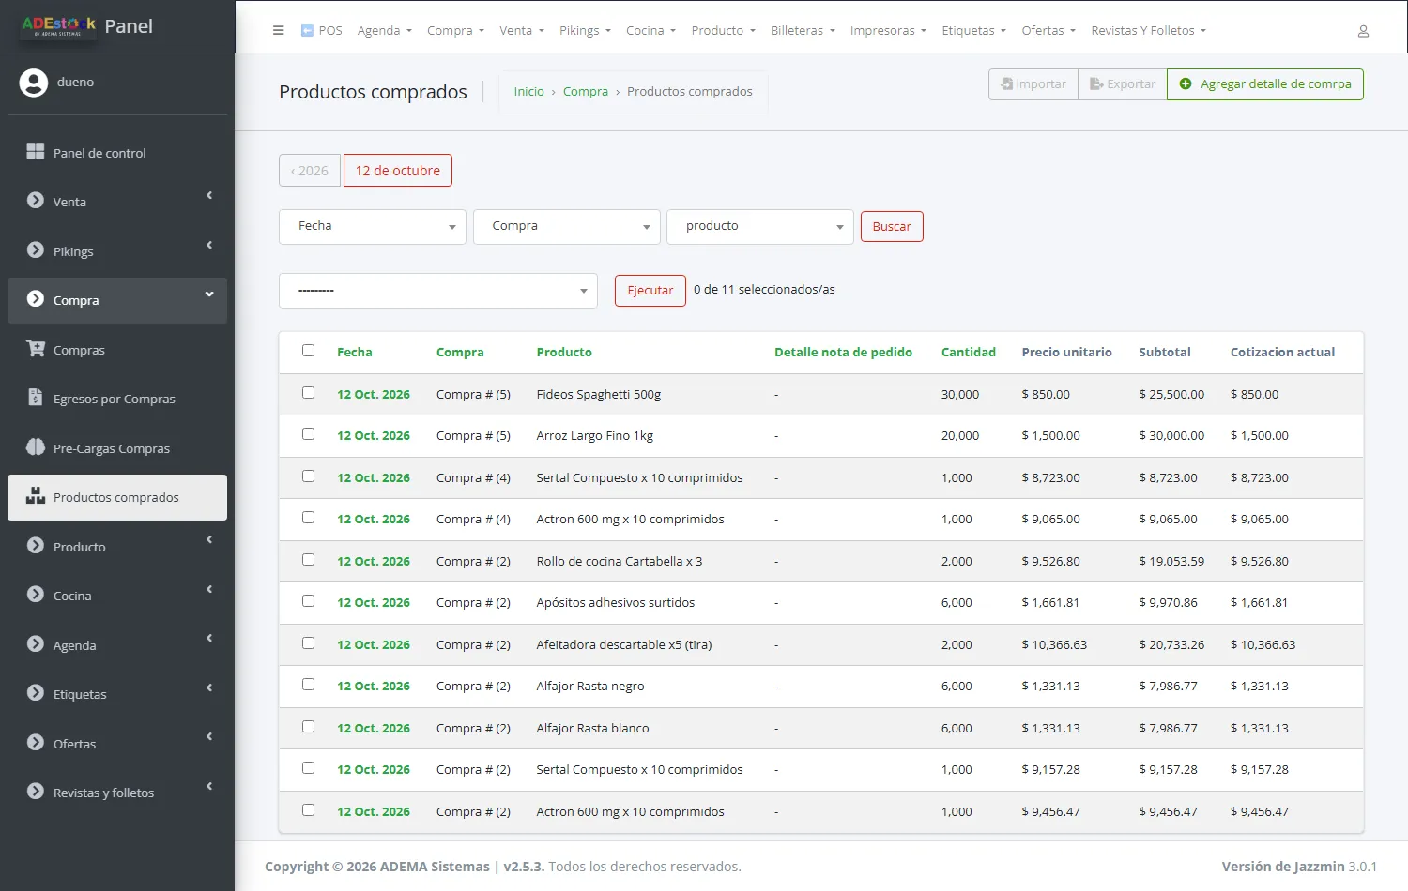
Task: Click the Ejecutar button
Action: [650, 291]
